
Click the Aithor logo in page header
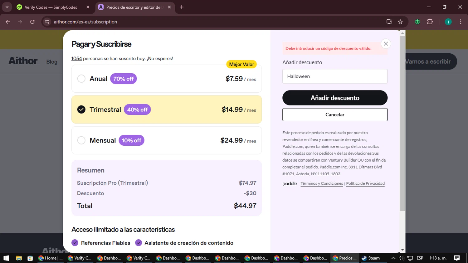click(x=23, y=61)
